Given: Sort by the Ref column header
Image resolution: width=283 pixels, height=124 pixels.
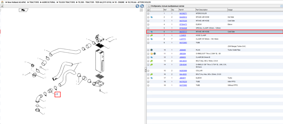Looking at the screenshot, I should [167, 10].
